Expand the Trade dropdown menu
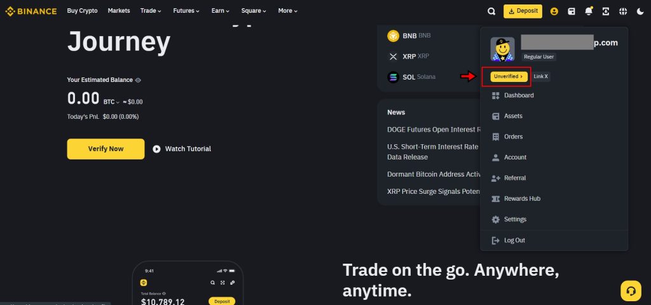This screenshot has height=305, width=651. pyautogui.click(x=151, y=11)
